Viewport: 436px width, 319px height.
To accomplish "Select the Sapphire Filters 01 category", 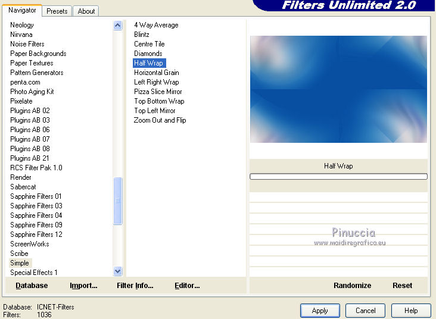I will (x=36, y=196).
